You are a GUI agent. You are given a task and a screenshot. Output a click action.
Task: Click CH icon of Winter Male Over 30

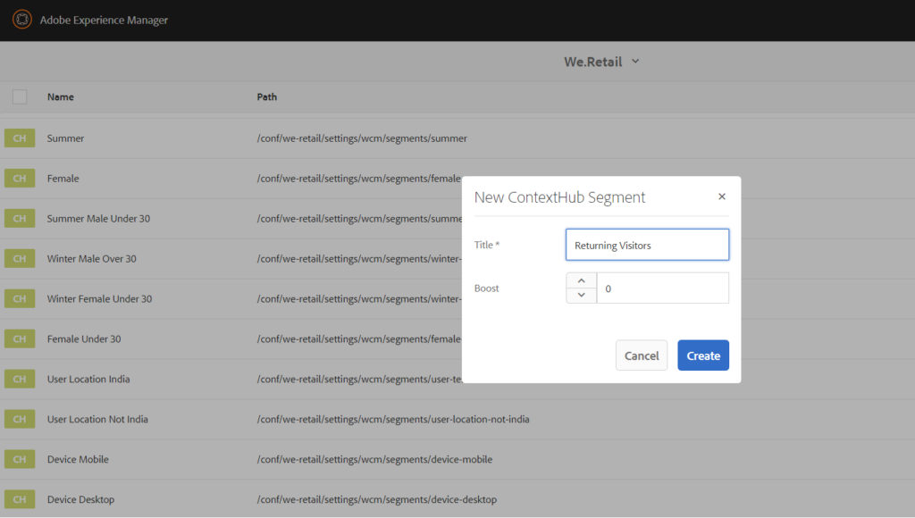(20, 258)
